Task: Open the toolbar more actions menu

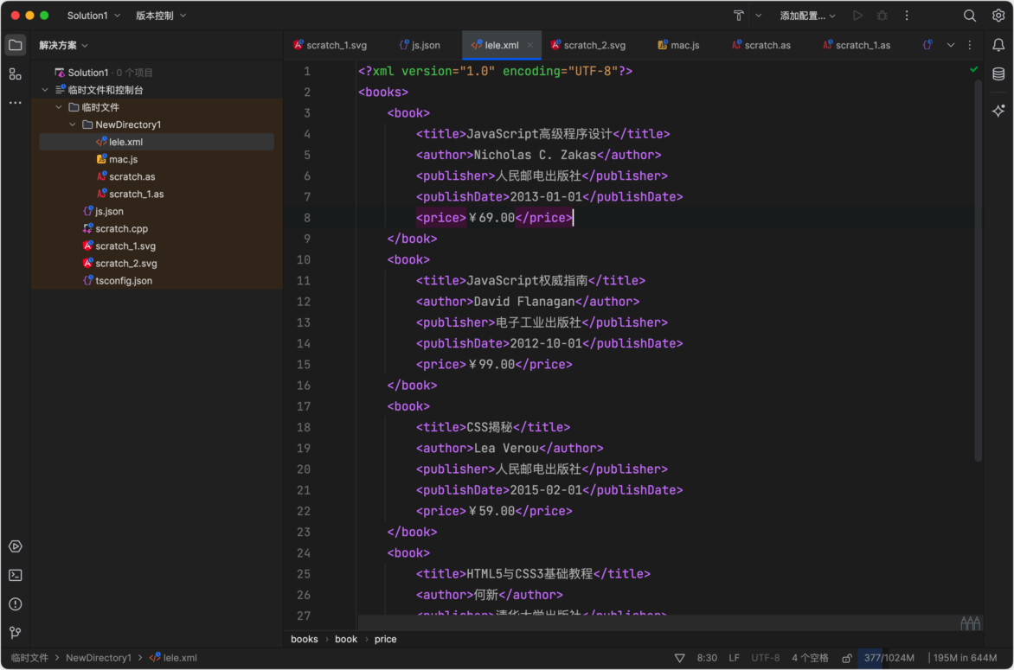Action: 907,16
